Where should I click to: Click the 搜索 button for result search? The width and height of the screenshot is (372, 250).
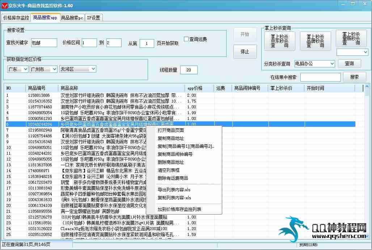(354, 77)
